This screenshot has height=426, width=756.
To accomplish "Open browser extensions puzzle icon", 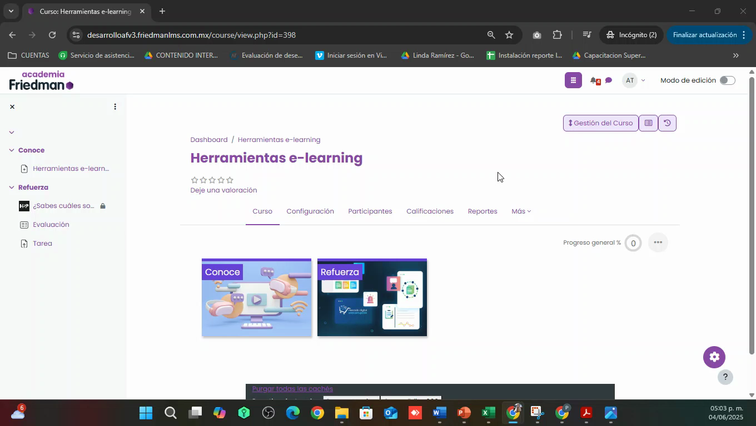I will [557, 35].
